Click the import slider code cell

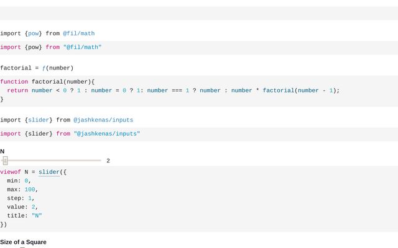[70, 134]
